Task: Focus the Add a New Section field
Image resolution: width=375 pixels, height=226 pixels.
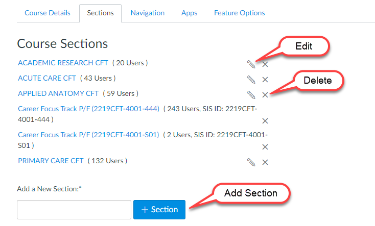Action: [x=74, y=210]
